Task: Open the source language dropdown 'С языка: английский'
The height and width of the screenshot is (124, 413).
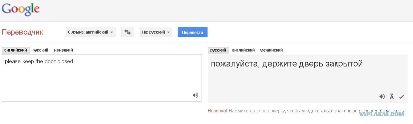Action: pos(90,32)
